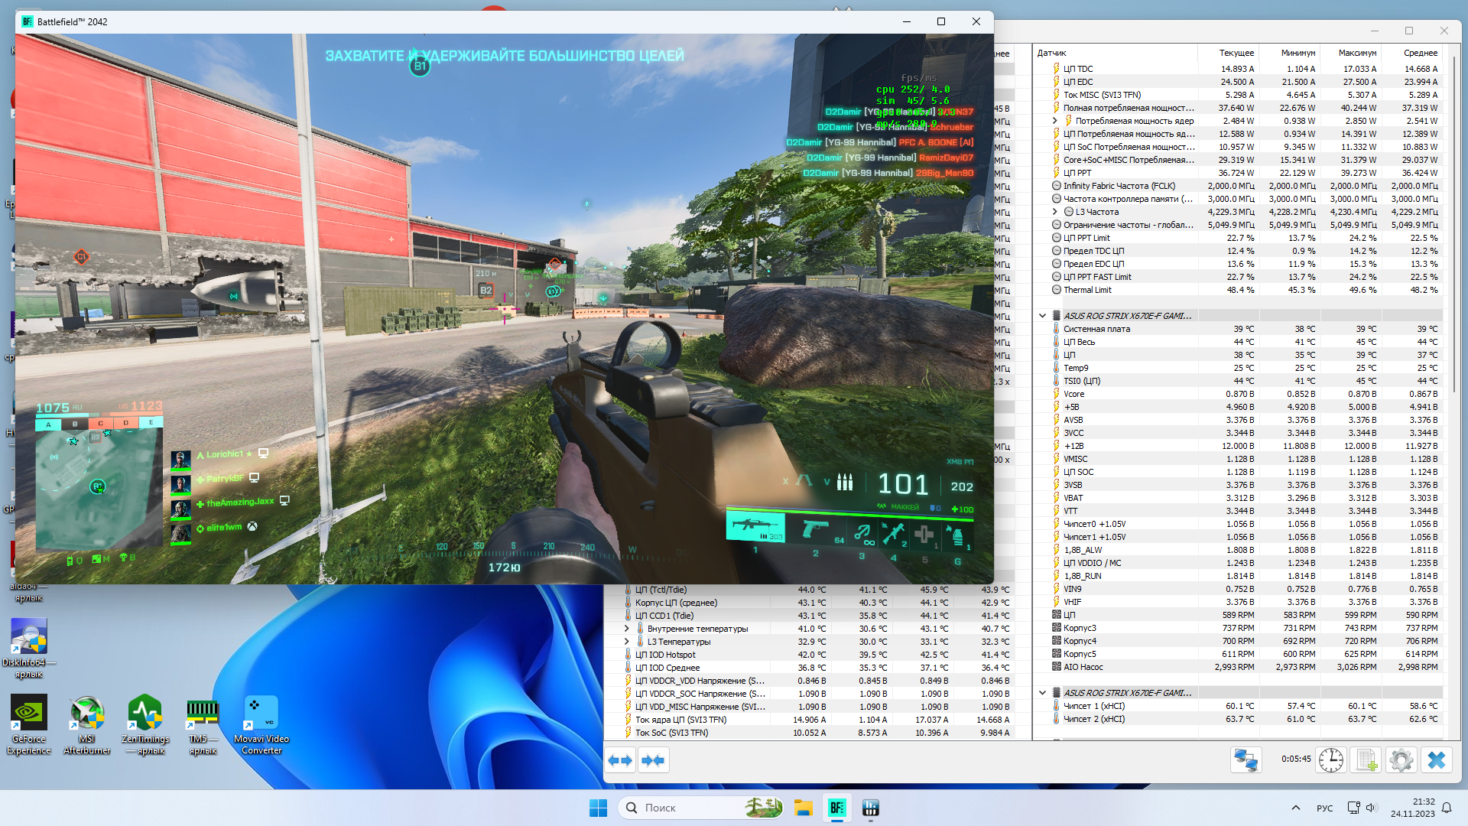The width and height of the screenshot is (1468, 826).
Task: Click the HWiNFO narrow columns arrows button
Action: [x=654, y=760]
